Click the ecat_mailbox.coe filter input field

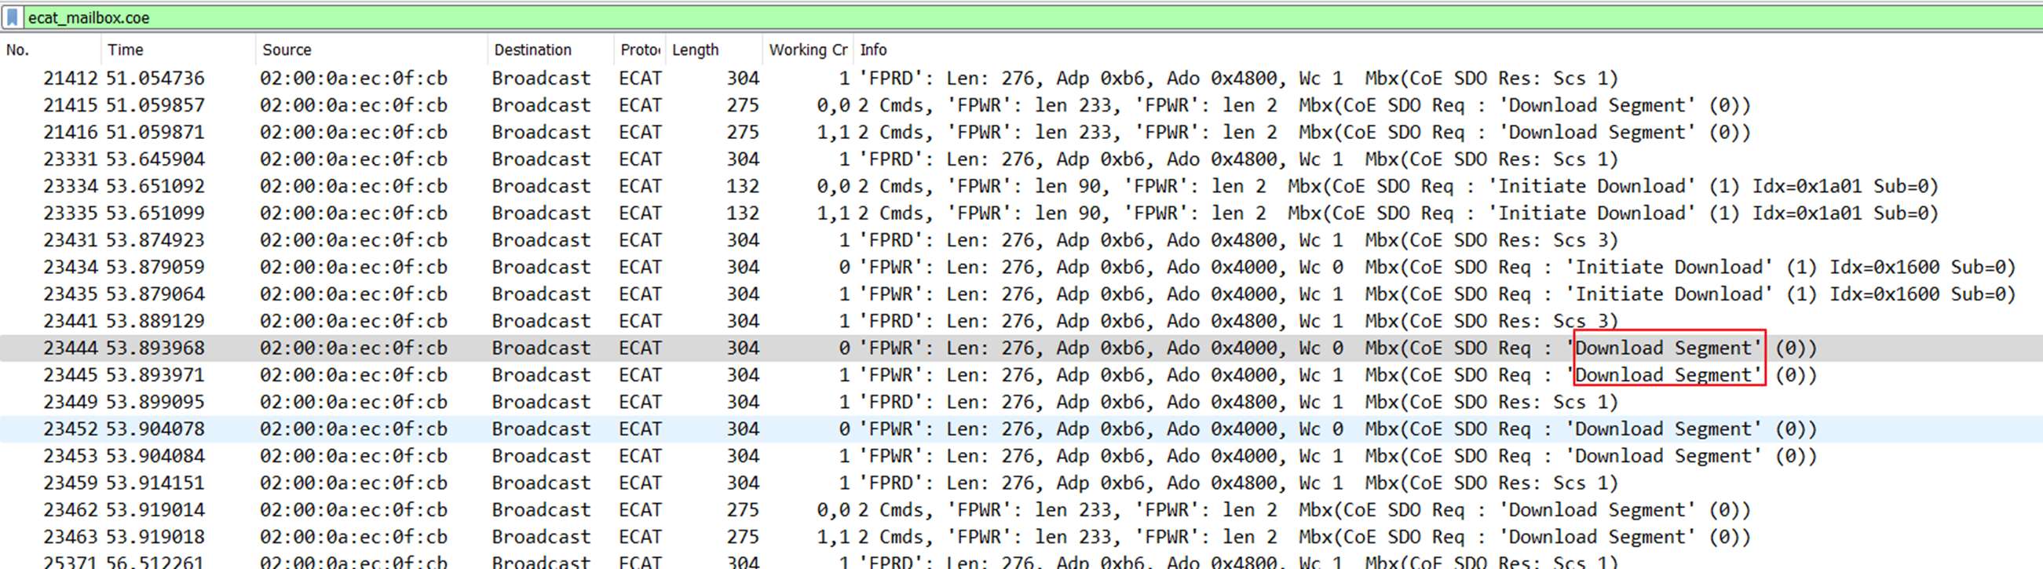point(952,17)
